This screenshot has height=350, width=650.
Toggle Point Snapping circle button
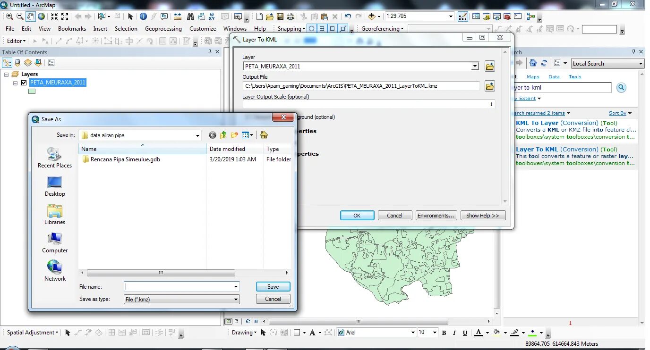tap(312, 29)
